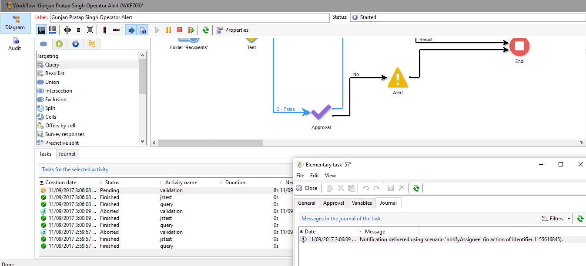Click the cut scissors icon in task toolbar
The width and height of the screenshot is (586, 266).
(x=341, y=188)
